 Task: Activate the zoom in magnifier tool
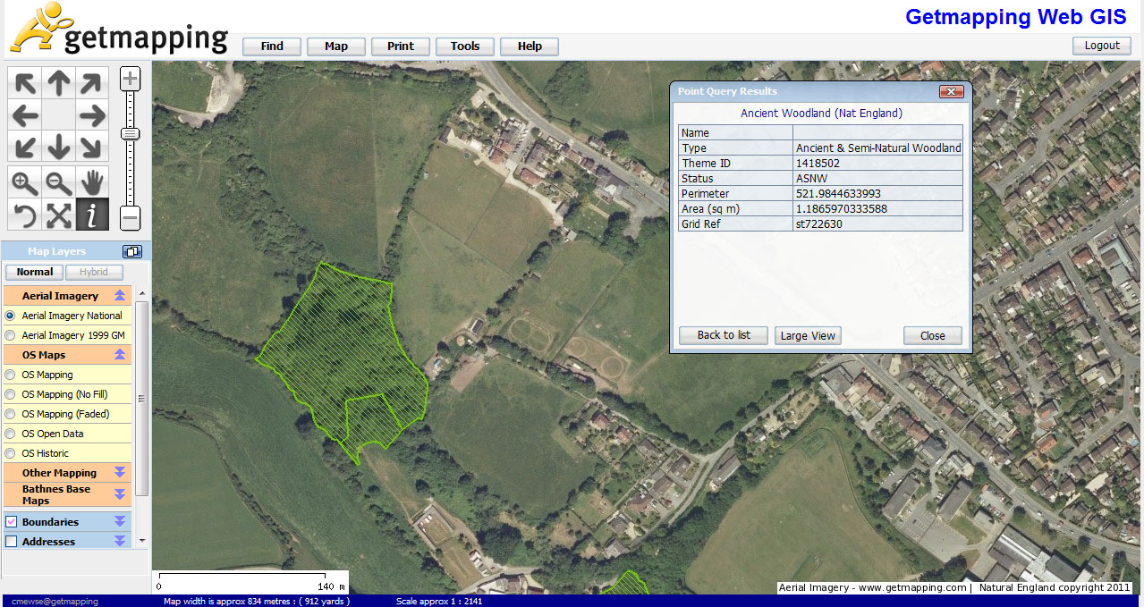(x=24, y=182)
